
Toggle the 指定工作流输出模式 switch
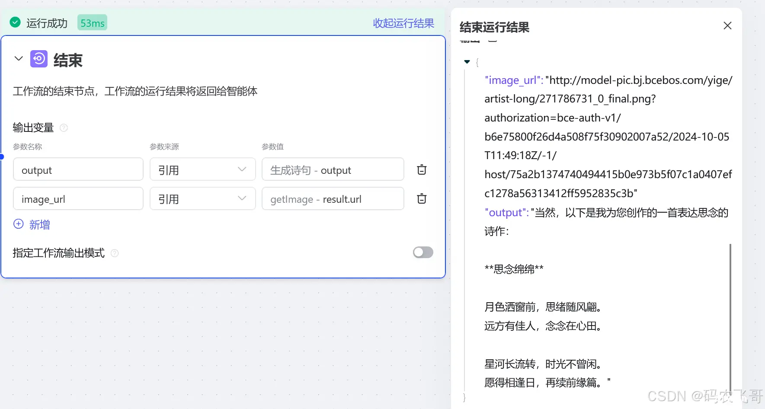(423, 252)
